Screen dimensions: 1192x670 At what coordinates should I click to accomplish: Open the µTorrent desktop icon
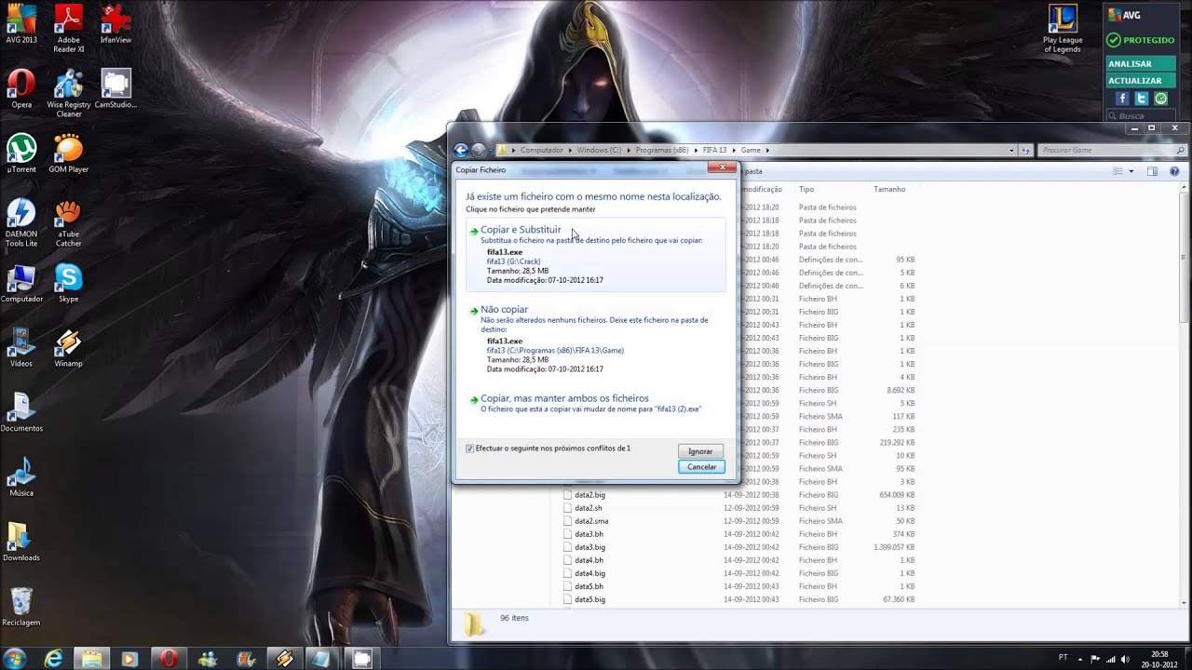[x=21, y=154]
